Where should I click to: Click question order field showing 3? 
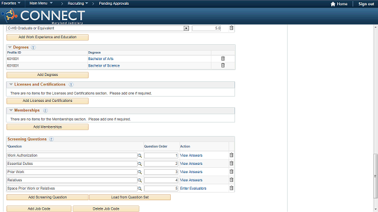pos(161,172)
